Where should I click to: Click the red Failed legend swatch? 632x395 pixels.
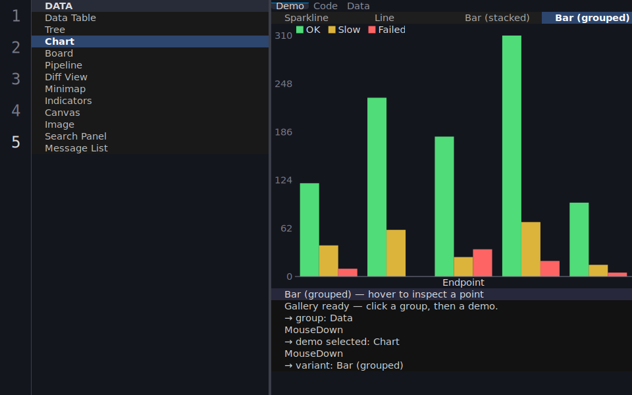371,30
